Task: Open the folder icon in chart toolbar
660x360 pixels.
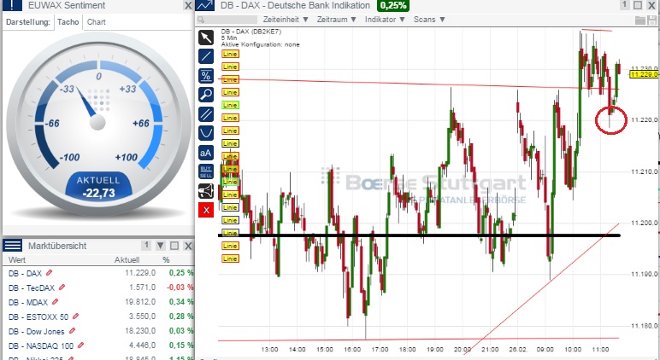Action: 640,20
